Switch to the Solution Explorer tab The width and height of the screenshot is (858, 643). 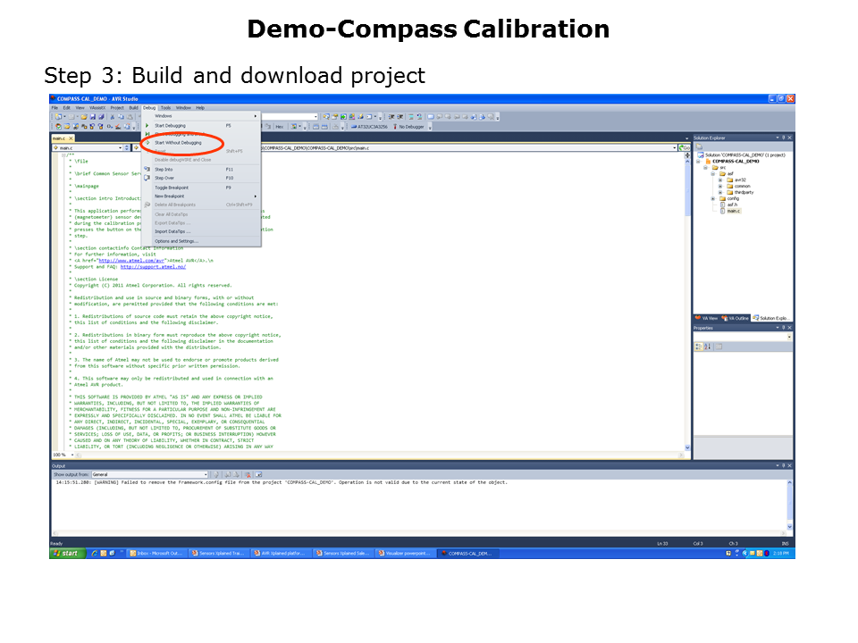[x=770, y=318]
